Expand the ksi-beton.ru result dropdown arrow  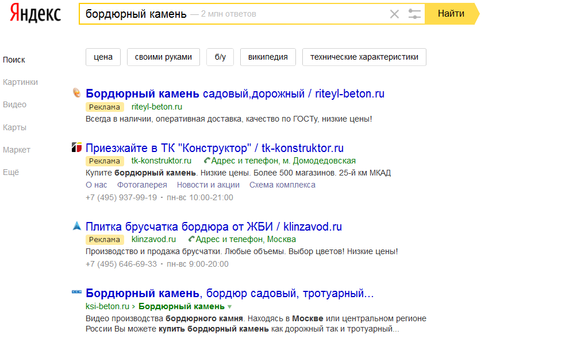coord(230,307)
